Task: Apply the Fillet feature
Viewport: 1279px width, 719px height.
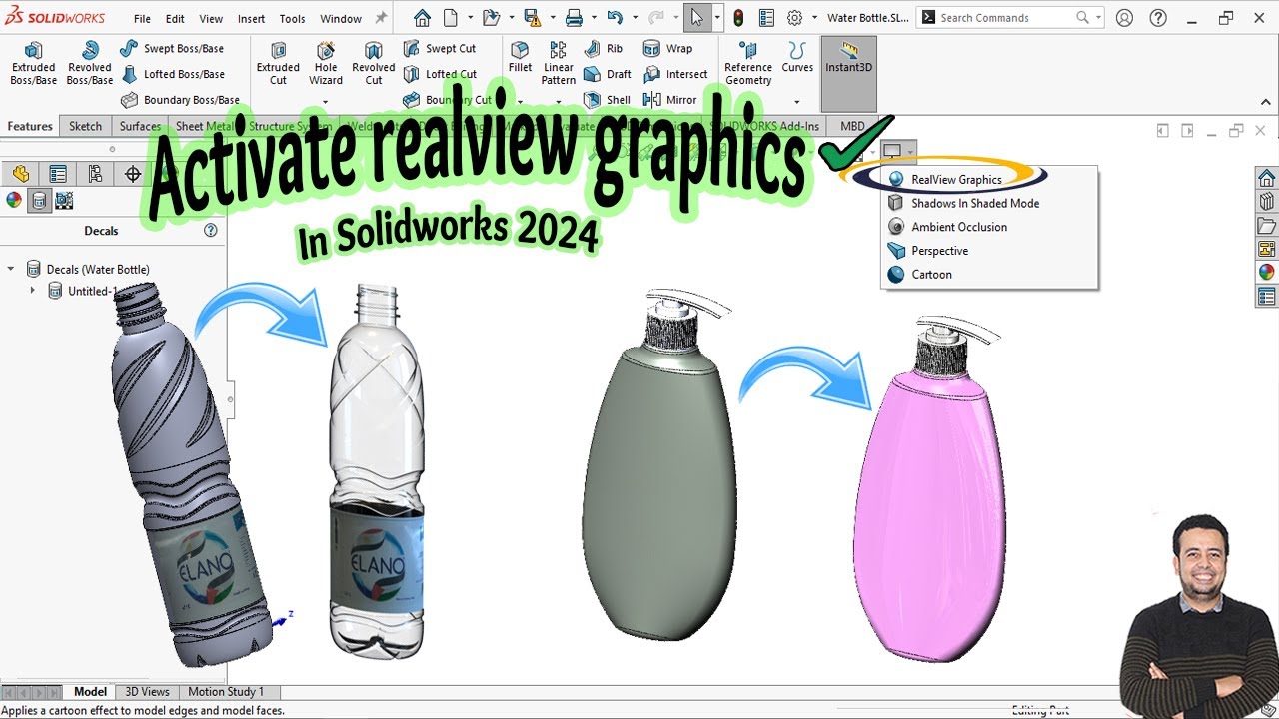Action: [520, 58]
